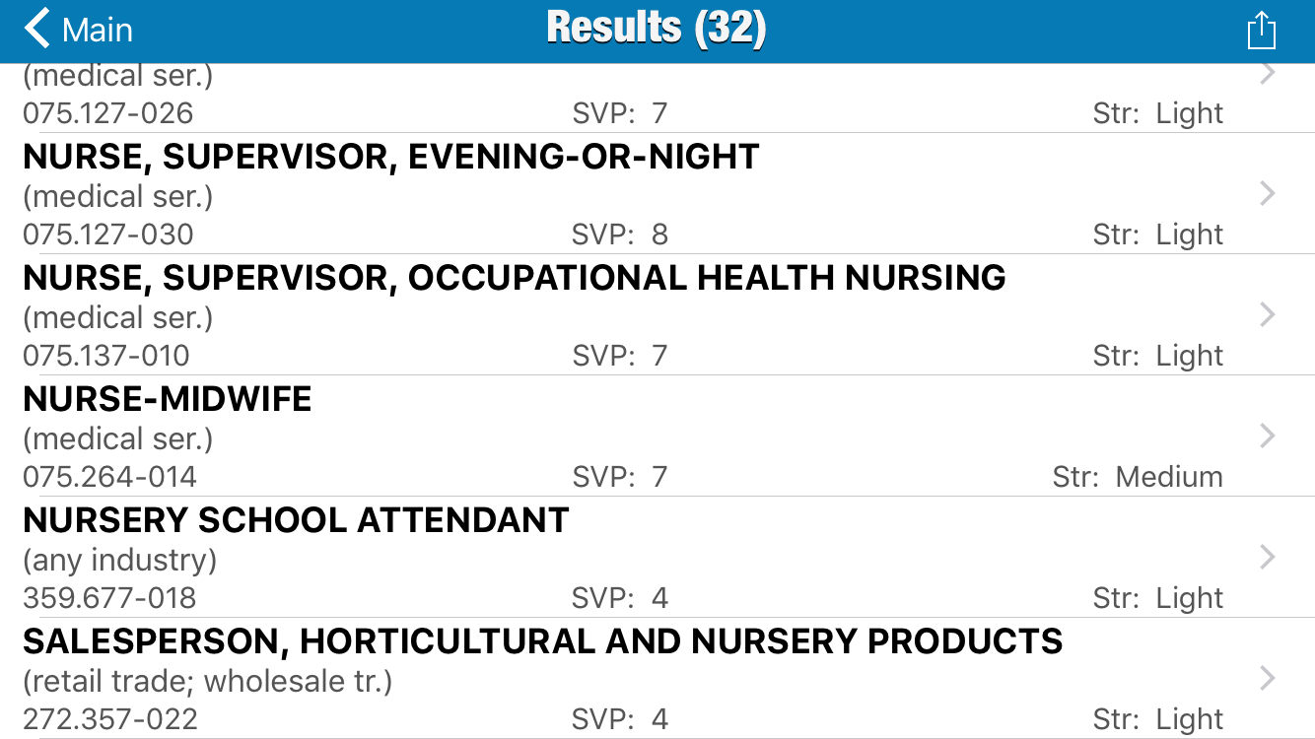Tap DOT code 075.264-014
The height and width of the screenshot is (739, 1315).
(109, 477)
